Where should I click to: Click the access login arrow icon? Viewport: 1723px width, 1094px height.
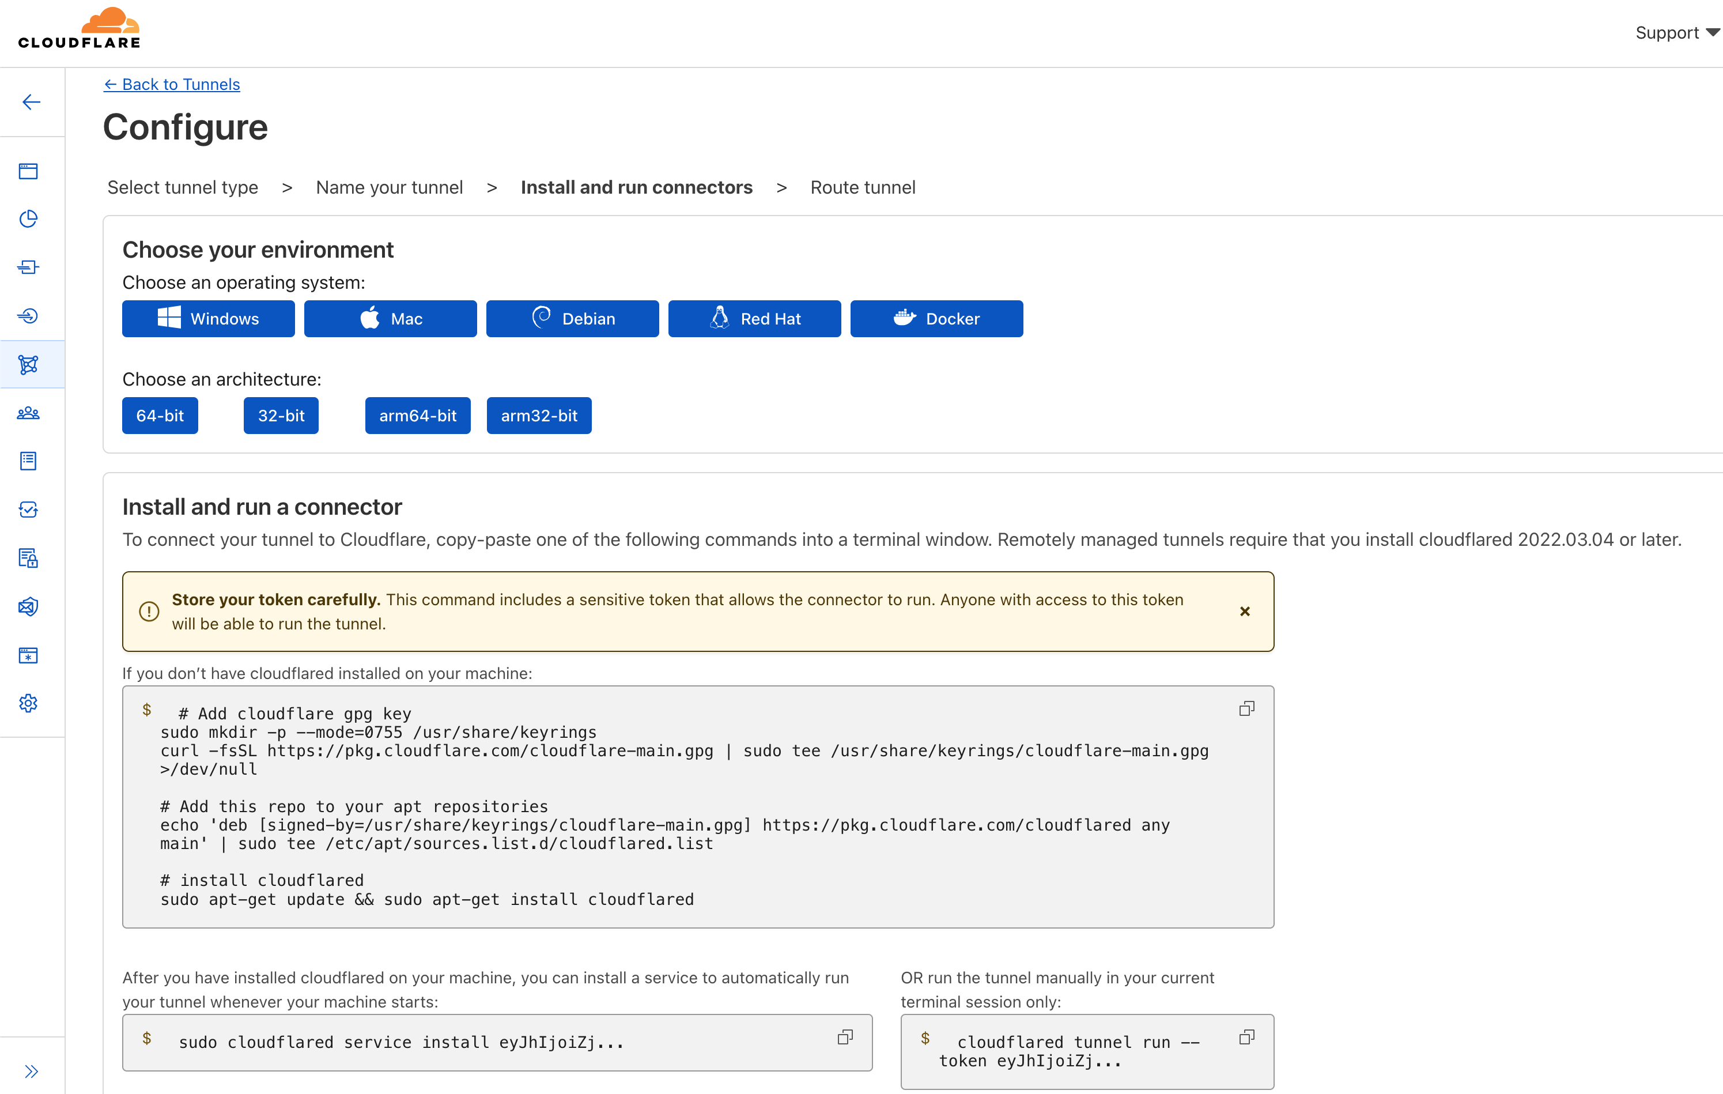[x=29, y=315]
